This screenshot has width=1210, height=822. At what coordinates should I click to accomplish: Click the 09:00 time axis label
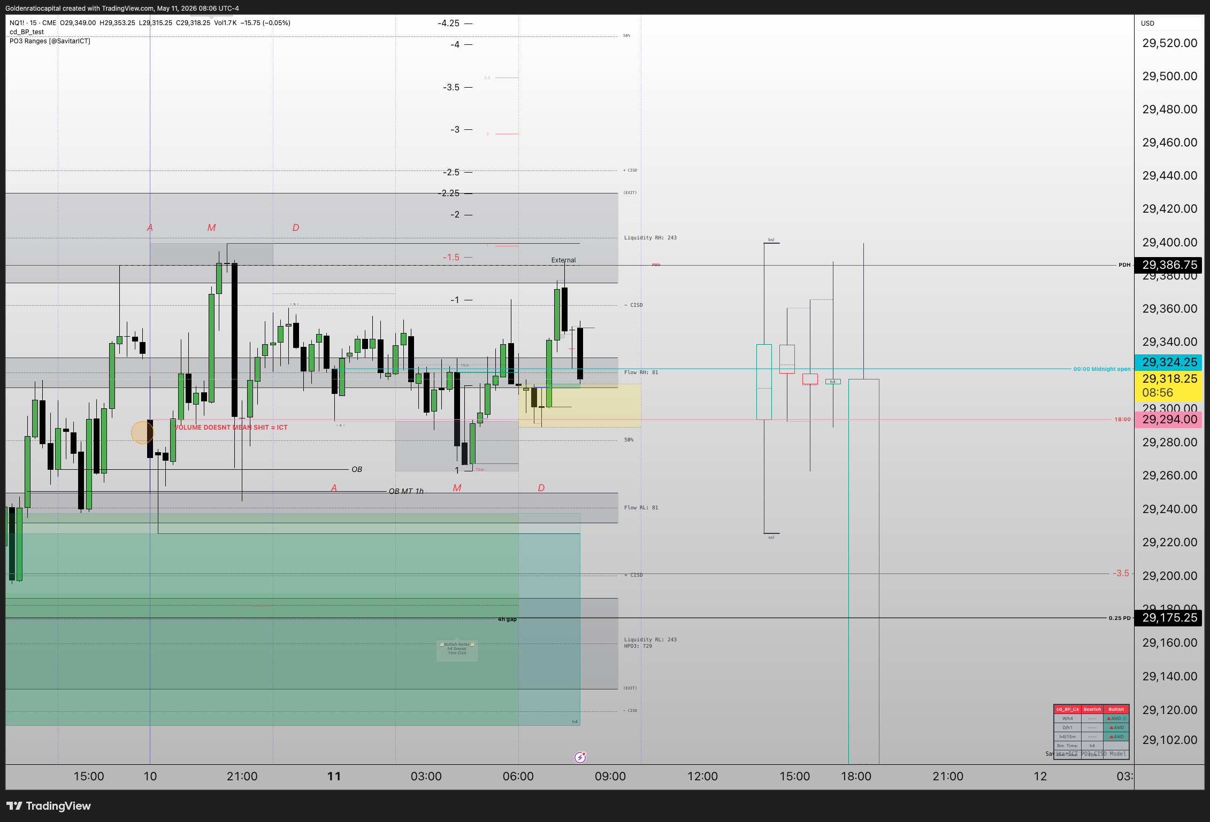click(x=610, y=777)
